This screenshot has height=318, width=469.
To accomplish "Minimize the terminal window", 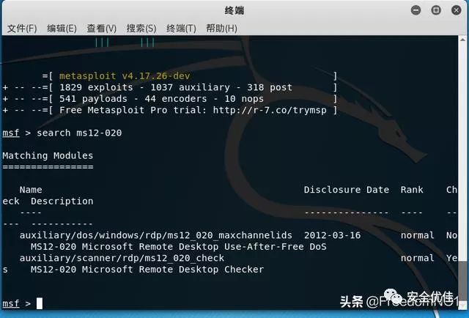I will [416, 10].
